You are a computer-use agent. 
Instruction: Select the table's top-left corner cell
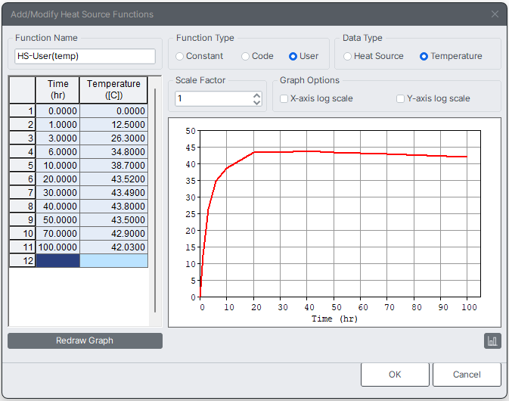click(x=23, y=90)
